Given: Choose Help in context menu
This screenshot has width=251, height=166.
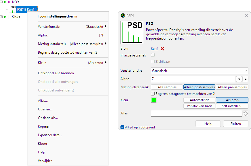Looking at the screenshot, I should tap(68, 152).
